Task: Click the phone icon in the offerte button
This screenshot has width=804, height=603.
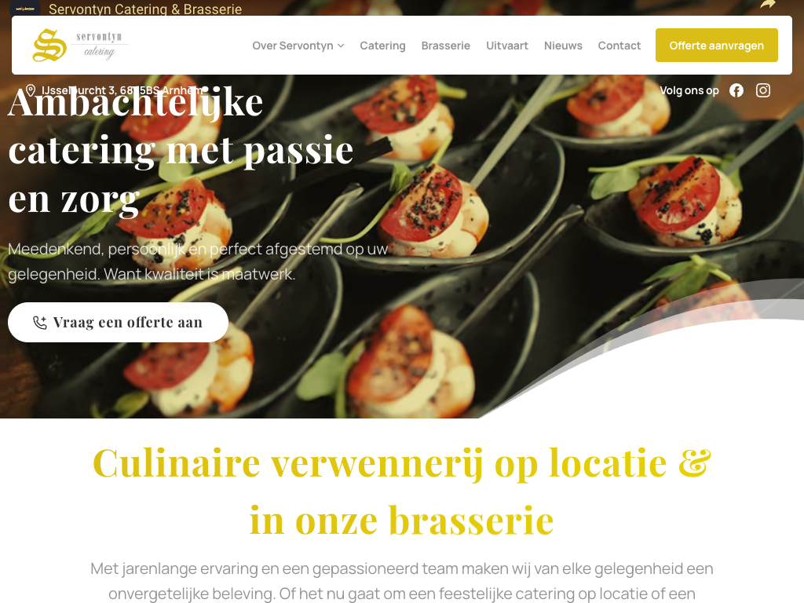Action: pos(40,323)
